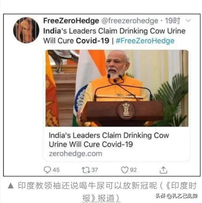Viewport: 202px width, 203px height.
Task: Visit the zerohedge.com domain link
Action: pos(75,154)
